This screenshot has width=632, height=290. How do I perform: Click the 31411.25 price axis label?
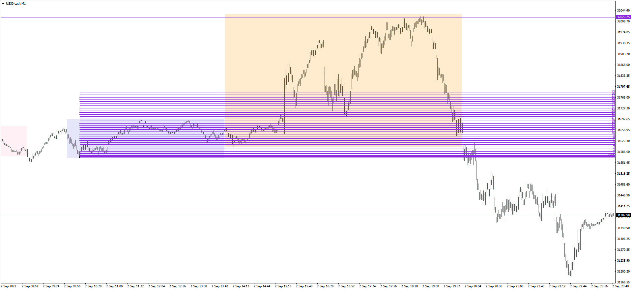(x=623, y=206)
